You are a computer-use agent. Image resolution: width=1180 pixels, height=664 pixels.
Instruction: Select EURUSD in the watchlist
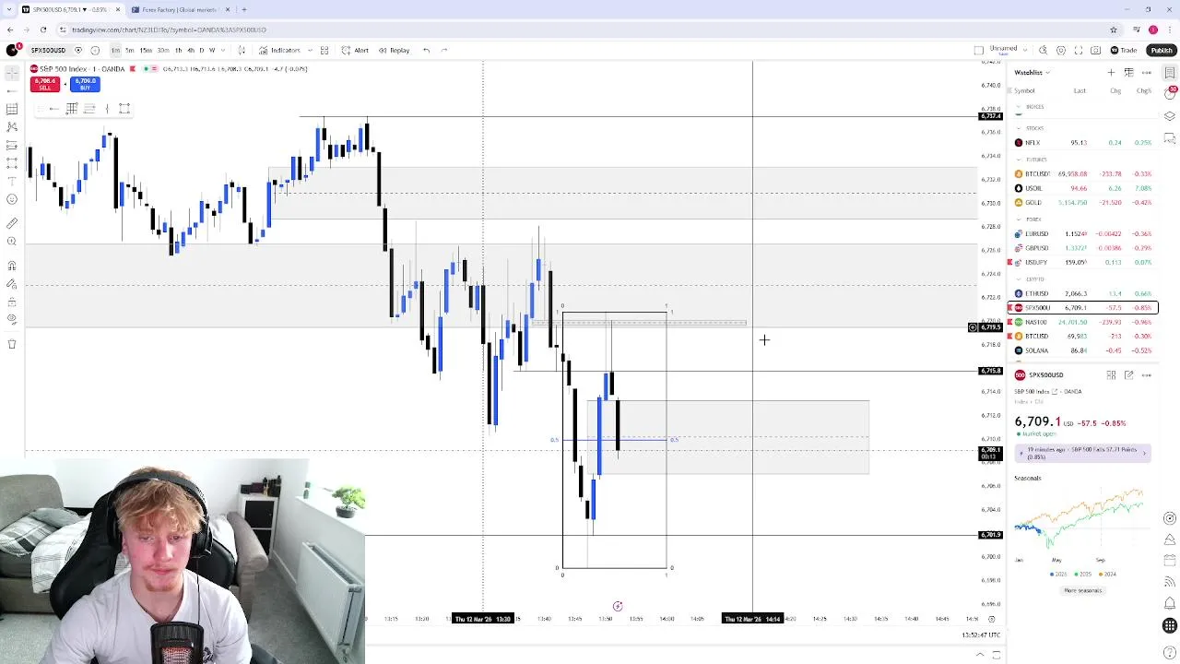click(1083, 234)
